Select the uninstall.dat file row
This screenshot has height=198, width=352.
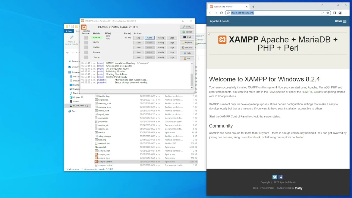click(146, 143)
